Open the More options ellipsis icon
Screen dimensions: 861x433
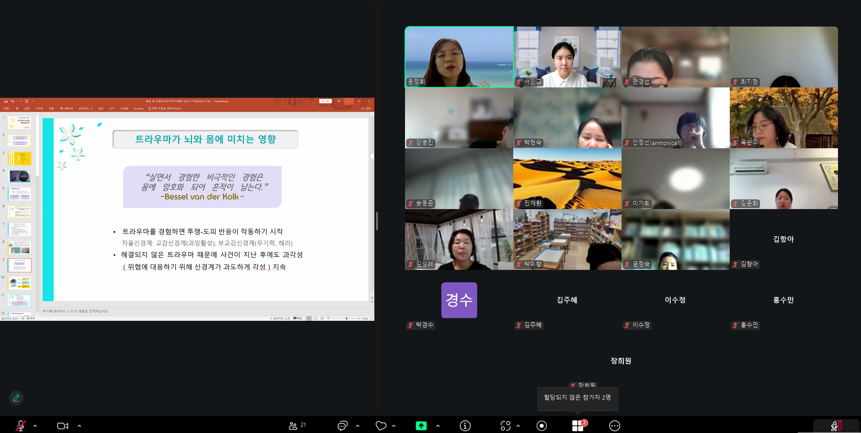[614, 425]
